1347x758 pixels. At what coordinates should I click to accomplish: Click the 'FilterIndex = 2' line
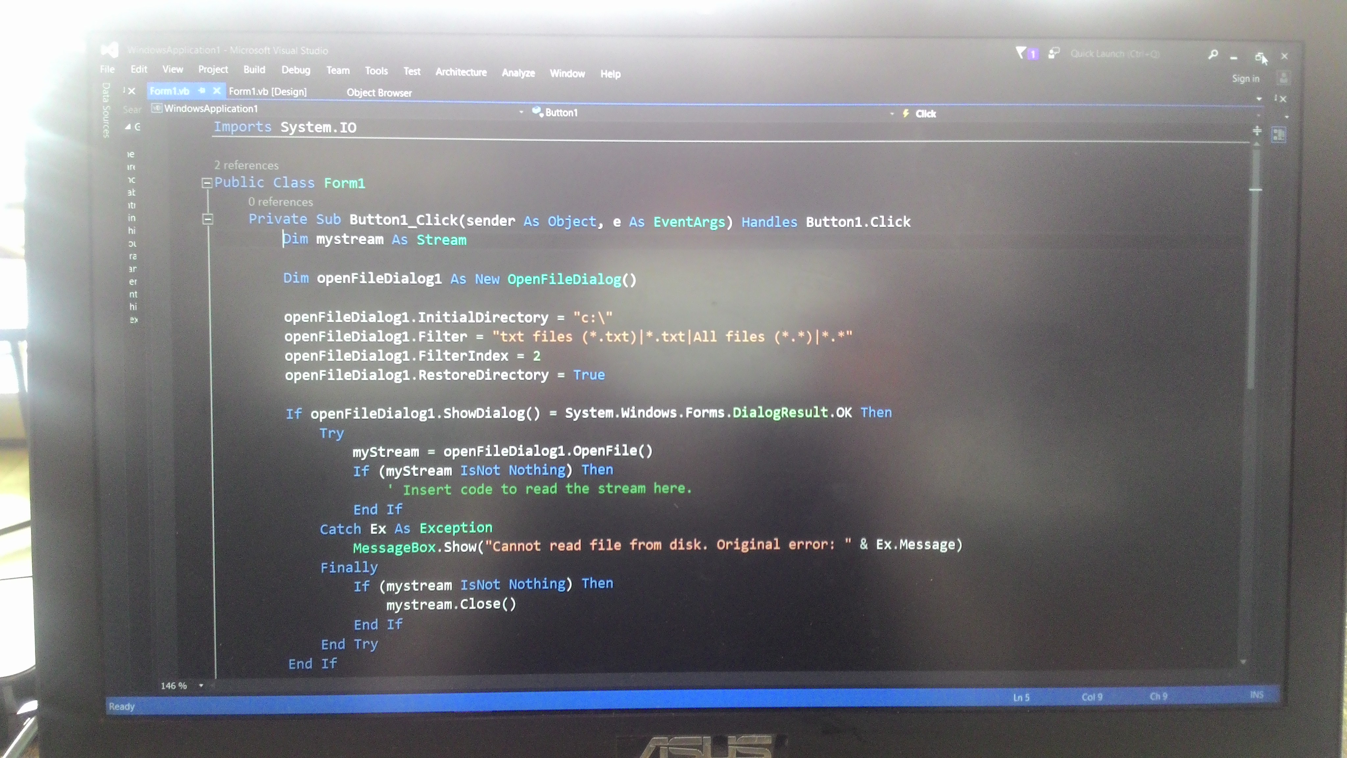[413, 356]
